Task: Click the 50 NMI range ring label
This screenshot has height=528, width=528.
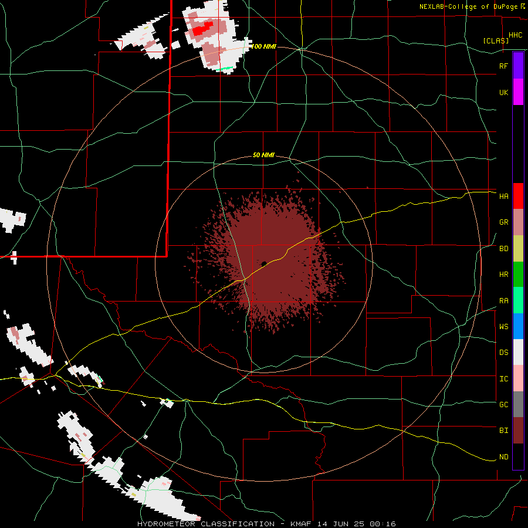Action: (x=263, y=155)
